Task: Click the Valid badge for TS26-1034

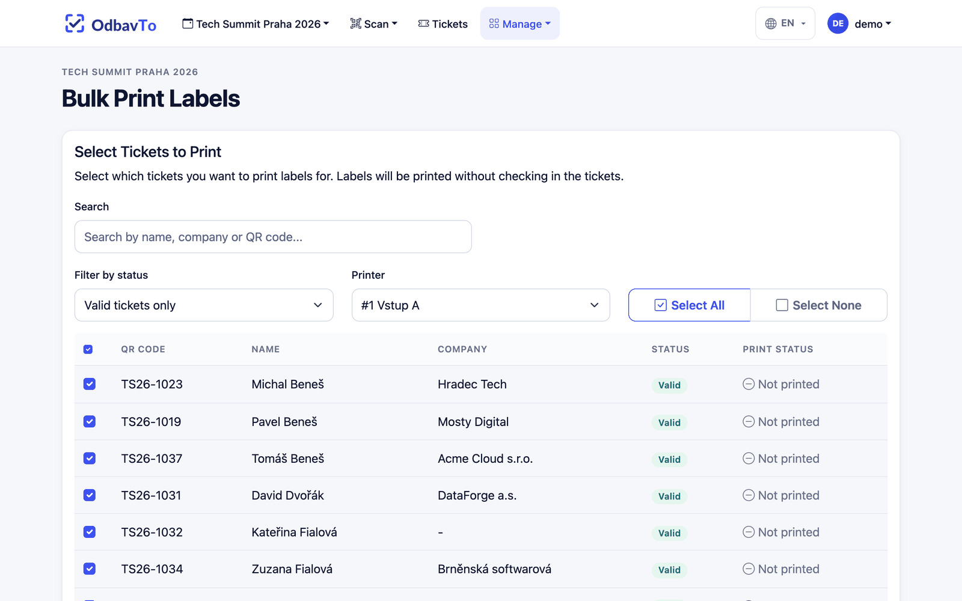Action: click(669, 570)
